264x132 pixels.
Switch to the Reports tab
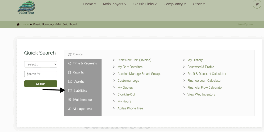tap(83, 72)
